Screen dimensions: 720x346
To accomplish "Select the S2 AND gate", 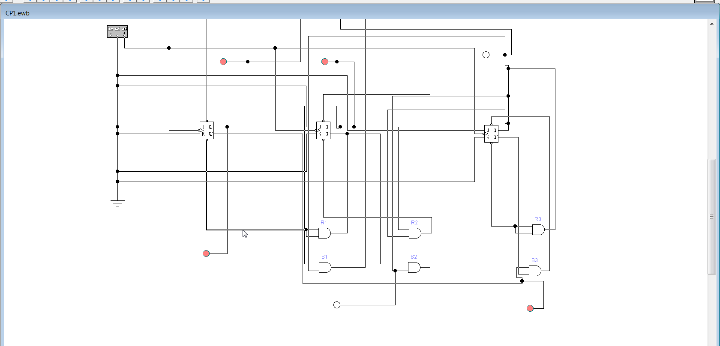I will point(414,267).
